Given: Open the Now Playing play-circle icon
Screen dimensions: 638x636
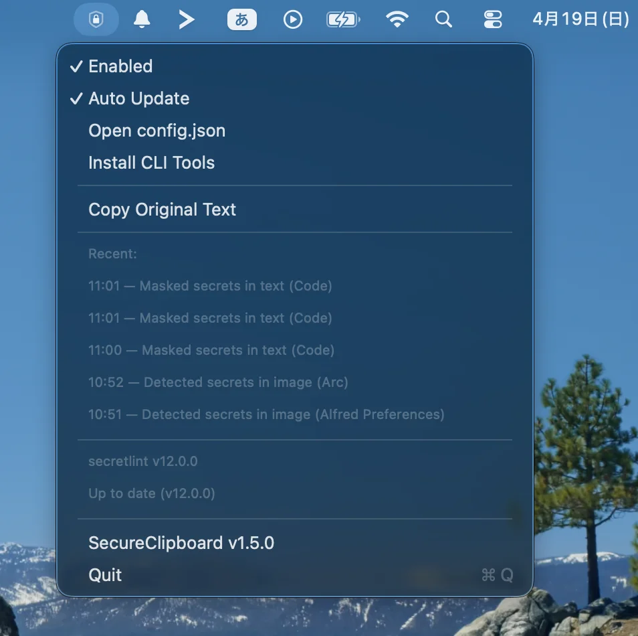Looking at the screenshot, I should 292,19.
